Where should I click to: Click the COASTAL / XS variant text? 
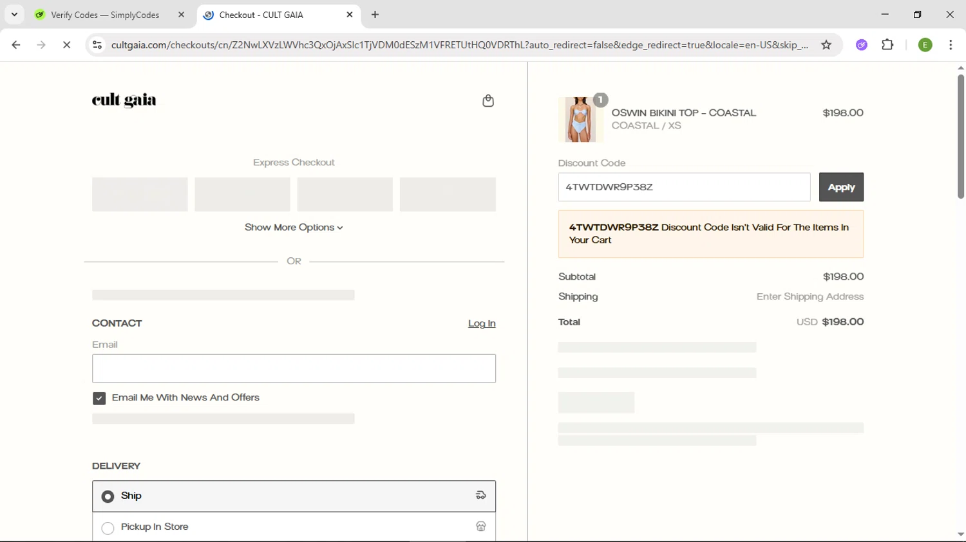click(x=646, y=125)
